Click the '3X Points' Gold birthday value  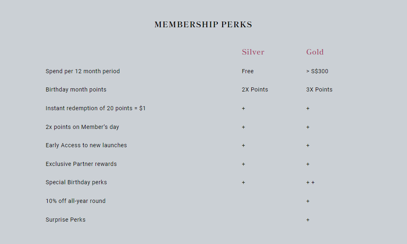(319, 89)
